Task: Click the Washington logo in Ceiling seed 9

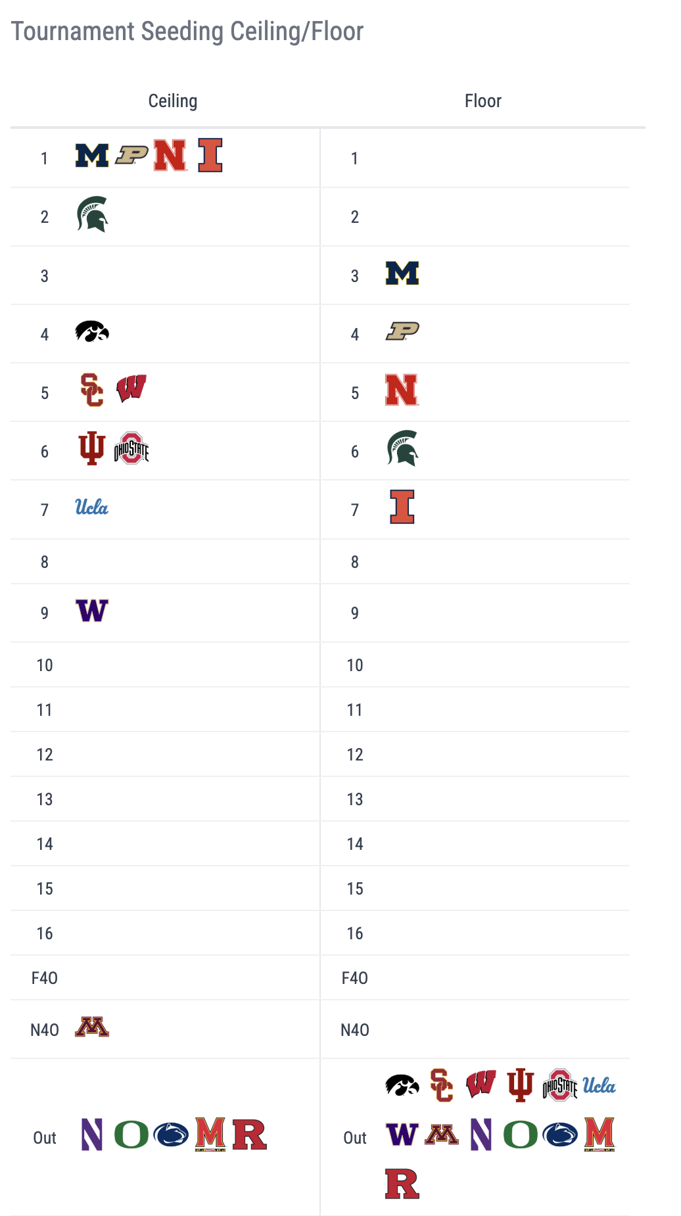Action: click(x=92, y=611)
